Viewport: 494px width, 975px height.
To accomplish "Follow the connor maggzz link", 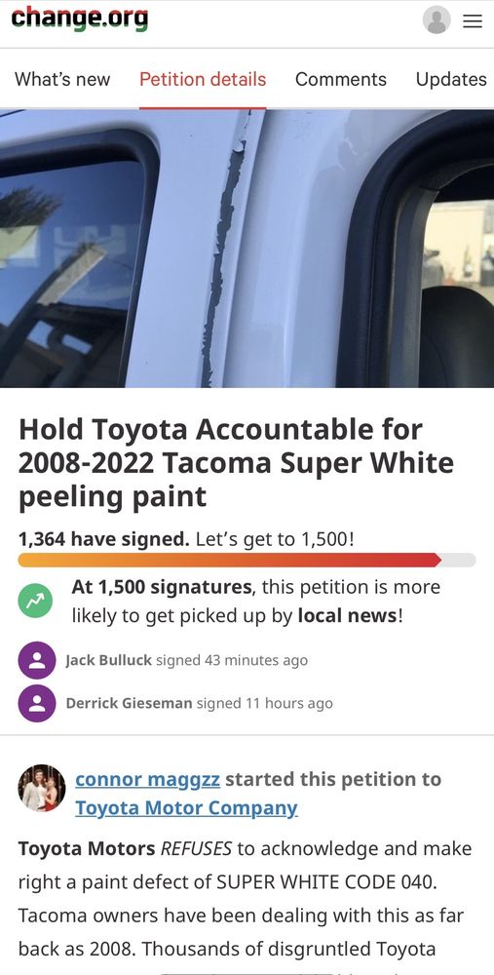I will 147,779.
